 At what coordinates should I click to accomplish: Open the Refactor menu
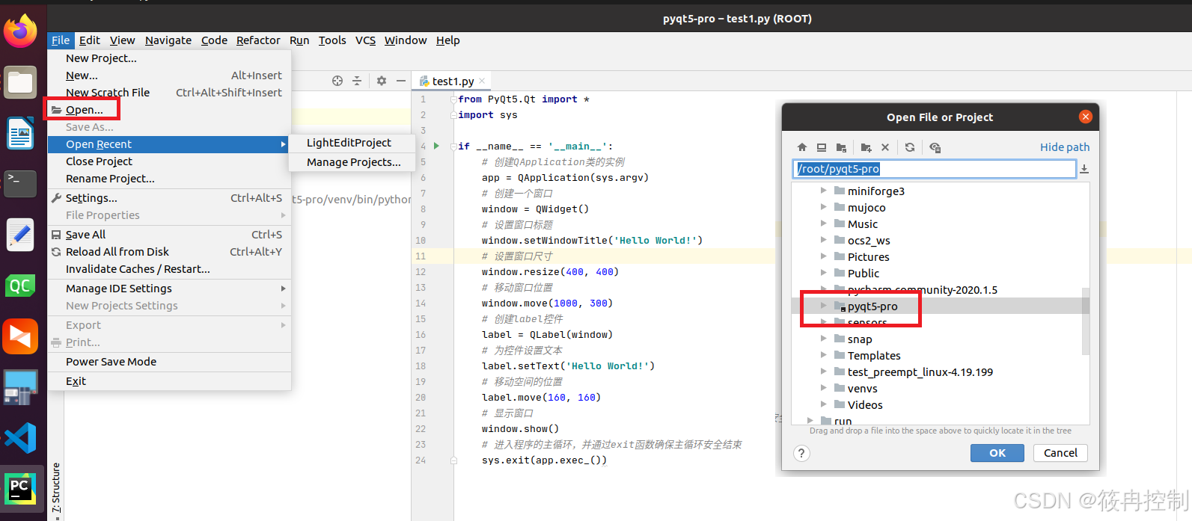coord(258,40)
